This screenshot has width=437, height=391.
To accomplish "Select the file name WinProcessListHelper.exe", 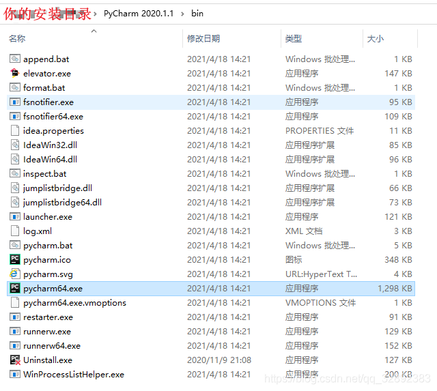I will (x=74, y=375).
